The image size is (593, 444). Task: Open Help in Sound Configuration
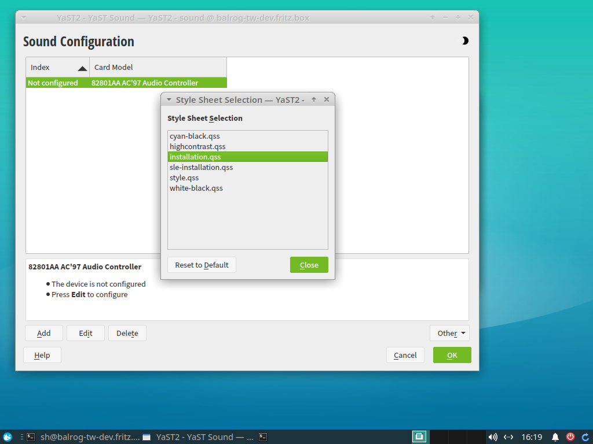tap(42, 355)
